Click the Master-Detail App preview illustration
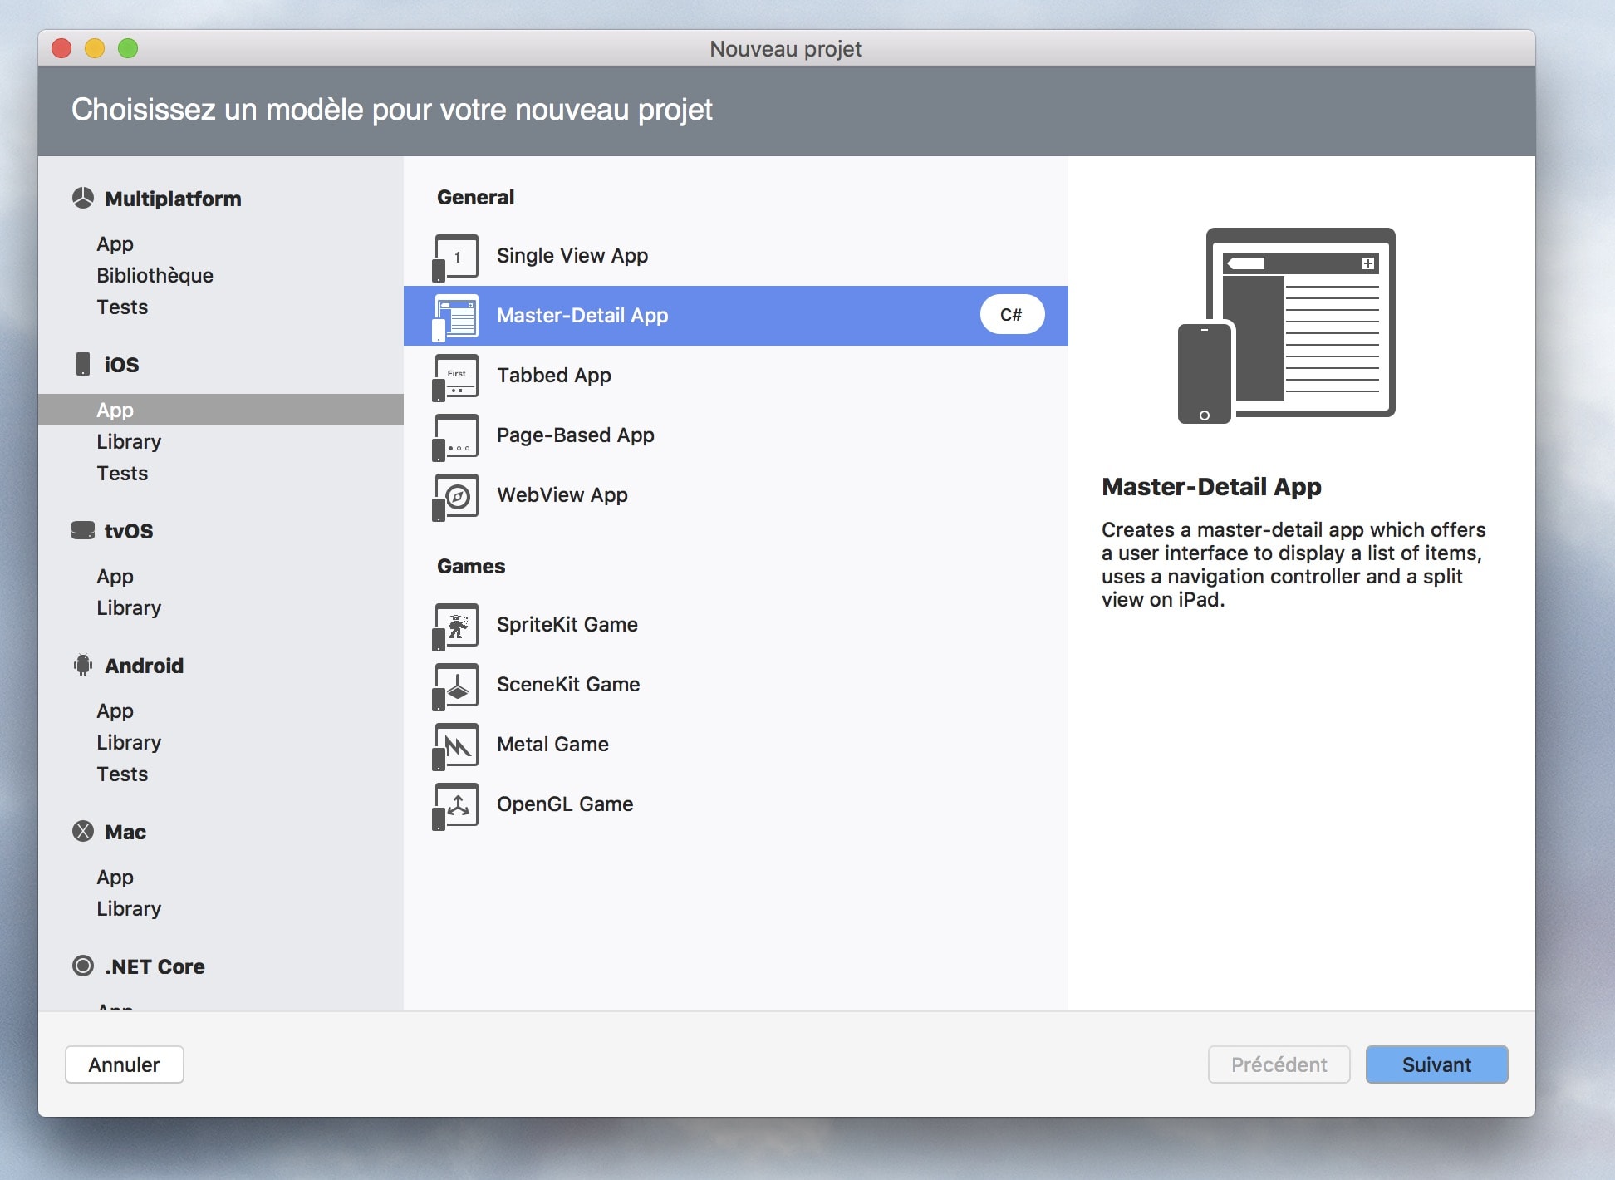Image resolution: width=1615 pixels, height=1180 pixels. pyautogui.click(x=1287, y=325)
